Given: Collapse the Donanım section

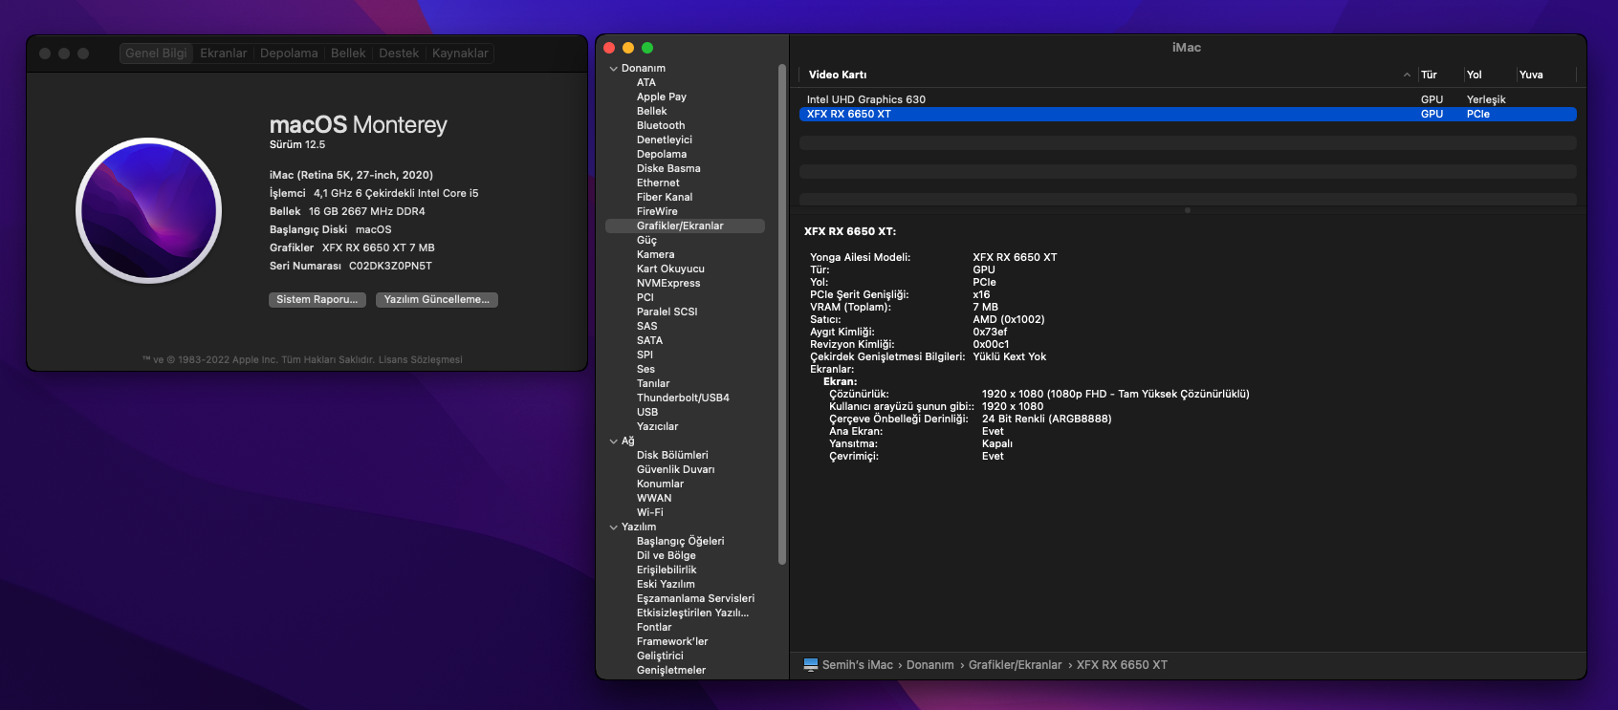Looking at the screenshot, I should point(614,69).
